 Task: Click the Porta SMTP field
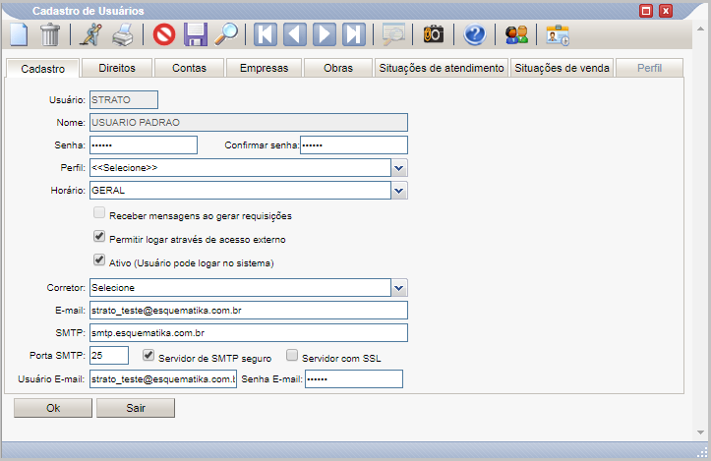pos(109,356)
